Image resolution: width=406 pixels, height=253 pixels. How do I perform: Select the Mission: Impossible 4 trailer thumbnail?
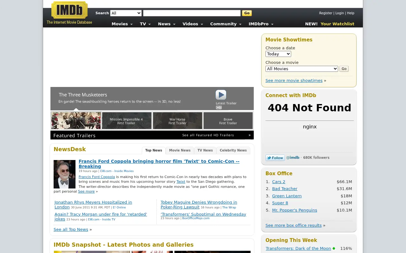(x=127, y=120)
